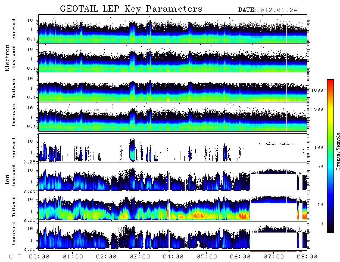Viewport: 340px width, 262px height.
Task: Click the 1000 tick on the colorbar
Action: click(317, 90)
